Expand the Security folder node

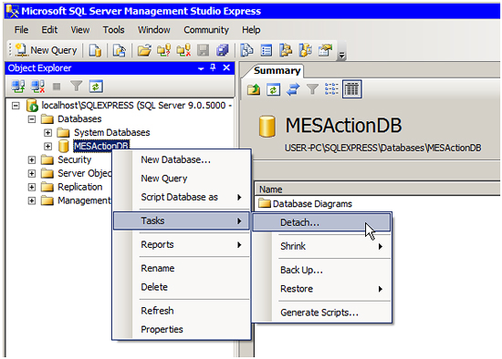click(32, 159)
